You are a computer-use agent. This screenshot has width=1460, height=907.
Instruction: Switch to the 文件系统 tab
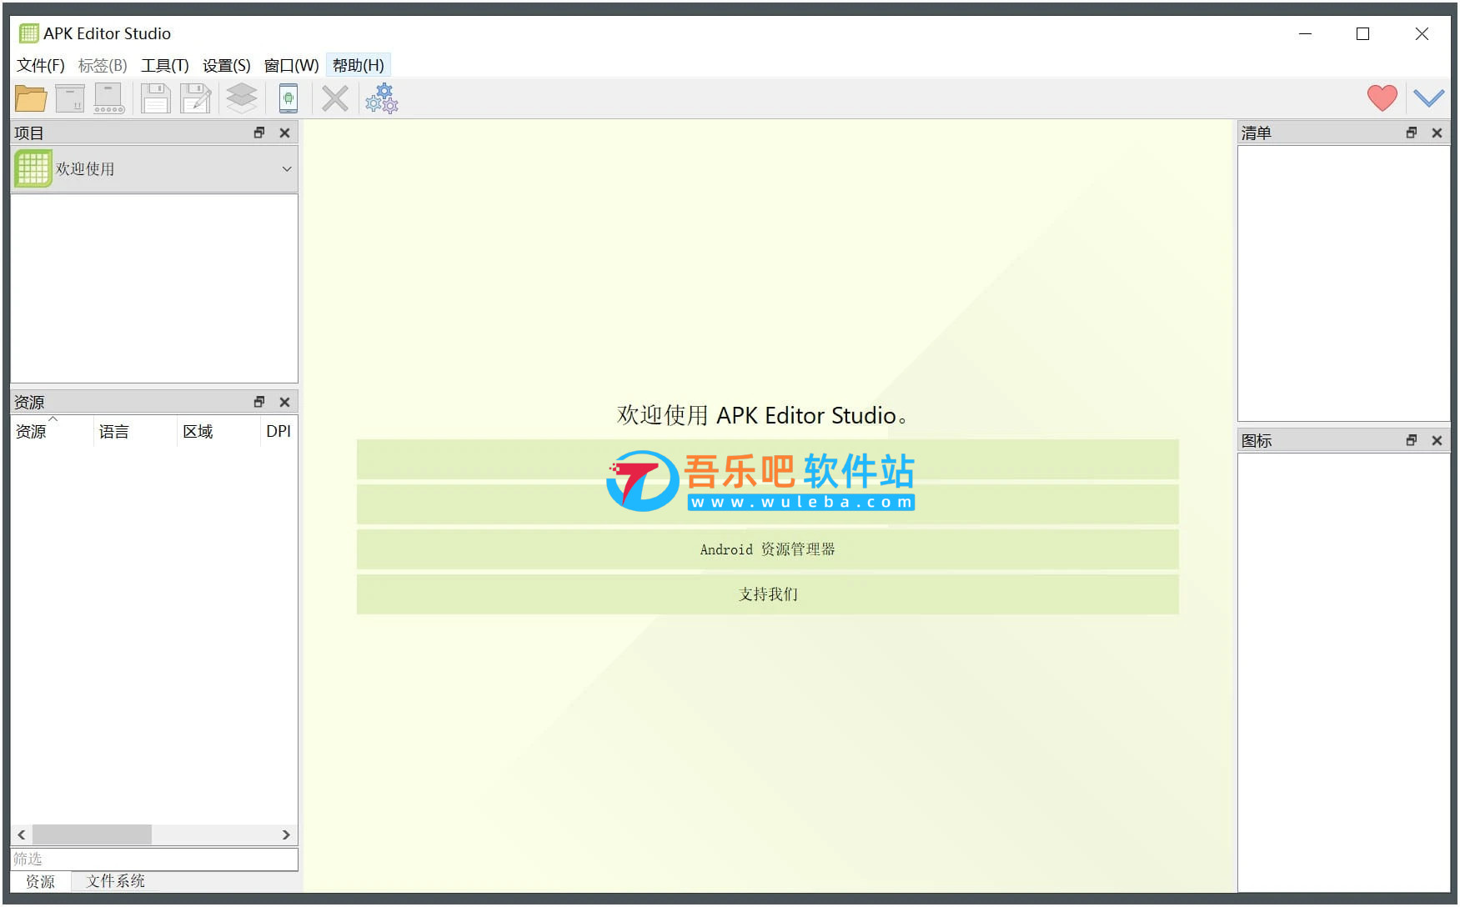115,881
